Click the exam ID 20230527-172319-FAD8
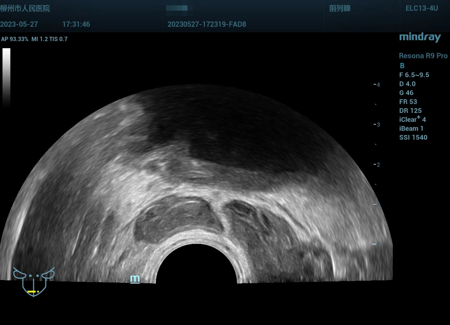The width and height of the screenshot is (450, 325). pos(206,24)
